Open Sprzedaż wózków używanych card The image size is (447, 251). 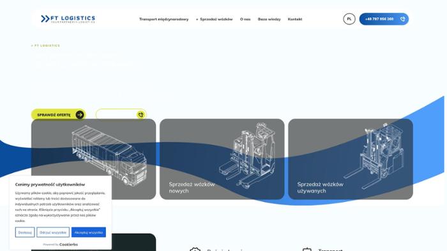(351, 159)
